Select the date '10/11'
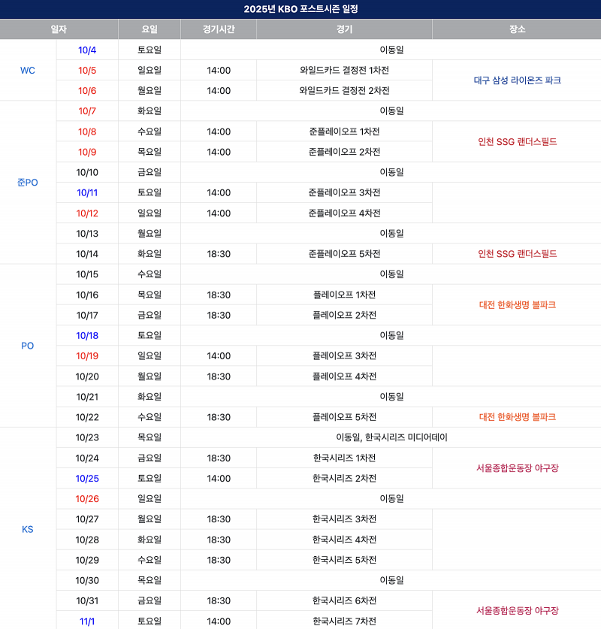Image resolution: width=601 pixels, height=629 pixels. 87,193
